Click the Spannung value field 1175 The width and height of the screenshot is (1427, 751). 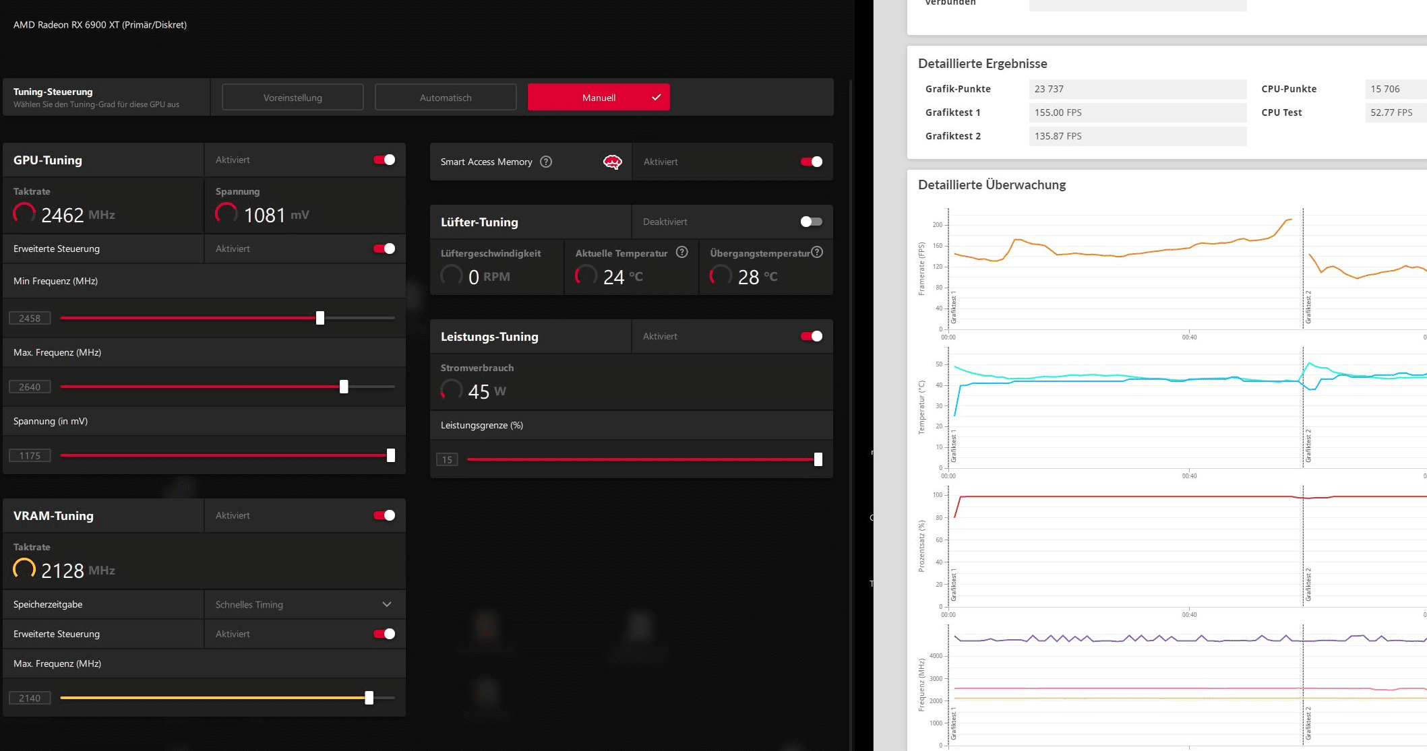(30, 455)
